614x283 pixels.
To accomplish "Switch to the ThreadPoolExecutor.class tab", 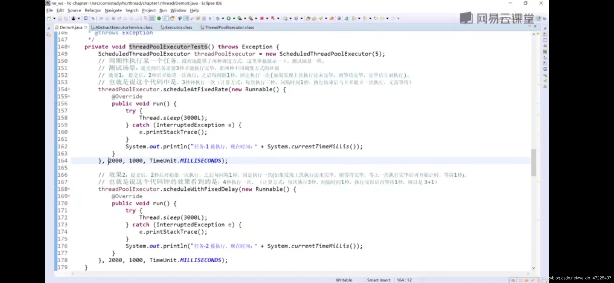I will [x=227, y=27].
